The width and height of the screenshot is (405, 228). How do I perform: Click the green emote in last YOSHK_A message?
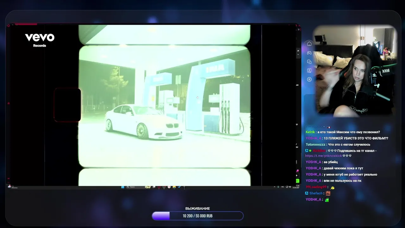coord(327,199)
